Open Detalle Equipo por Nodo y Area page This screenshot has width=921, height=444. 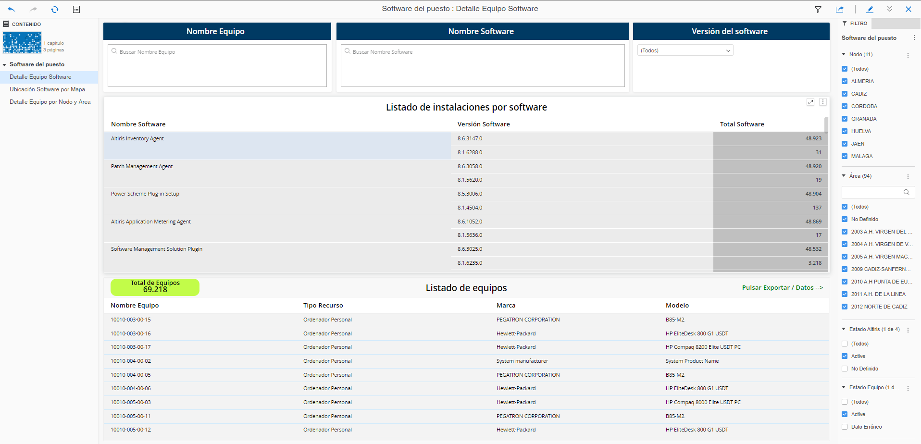tap(50, 102)
